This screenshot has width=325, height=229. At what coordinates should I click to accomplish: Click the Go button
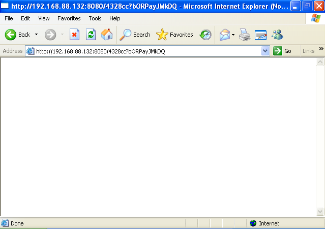(x=282, y=51)
